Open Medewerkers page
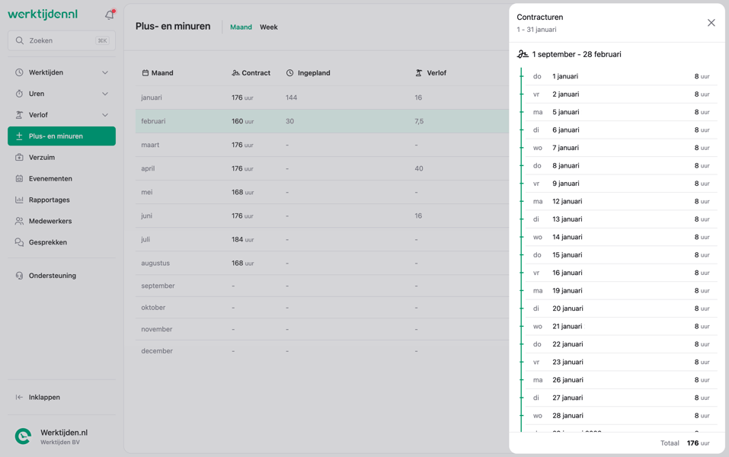The height and width of the screenshot is (457, 729). [x=62, y=221]
